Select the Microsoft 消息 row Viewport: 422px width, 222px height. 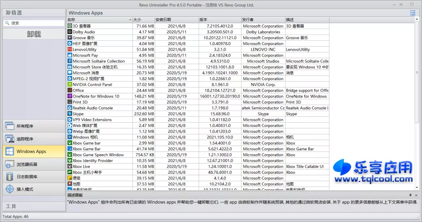pos(198,73)
